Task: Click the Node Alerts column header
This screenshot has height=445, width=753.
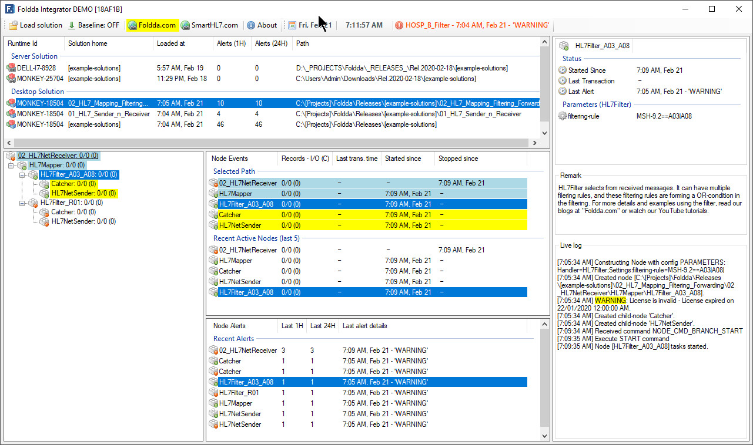Action: tap(242, 326)
